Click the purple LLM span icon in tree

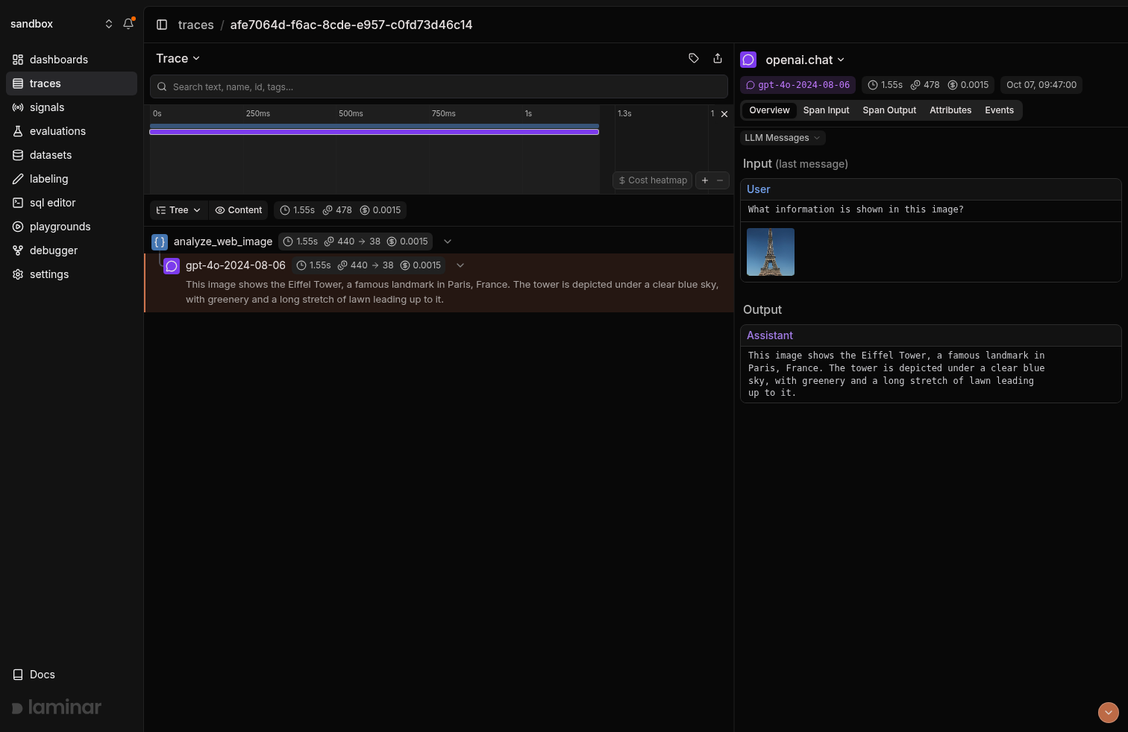(x=172, y=265)
